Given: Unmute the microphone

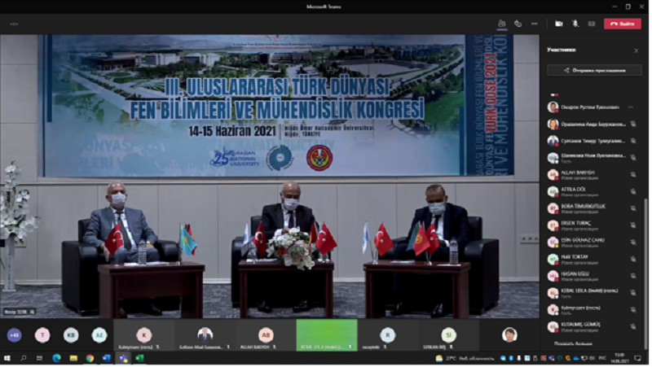Looking at the screenshot, I should [575, 24].
